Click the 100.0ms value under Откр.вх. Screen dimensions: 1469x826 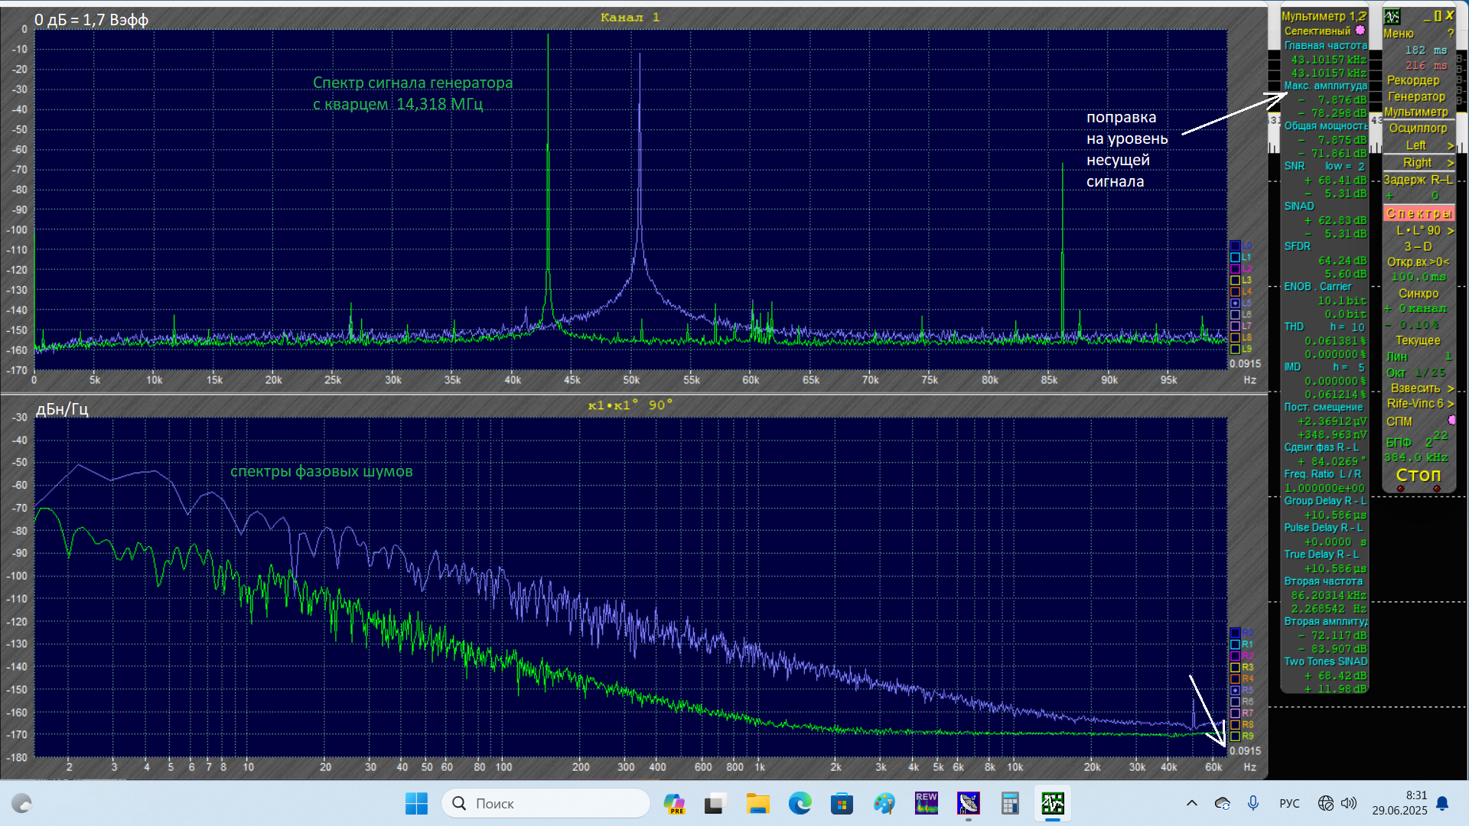1419,278
